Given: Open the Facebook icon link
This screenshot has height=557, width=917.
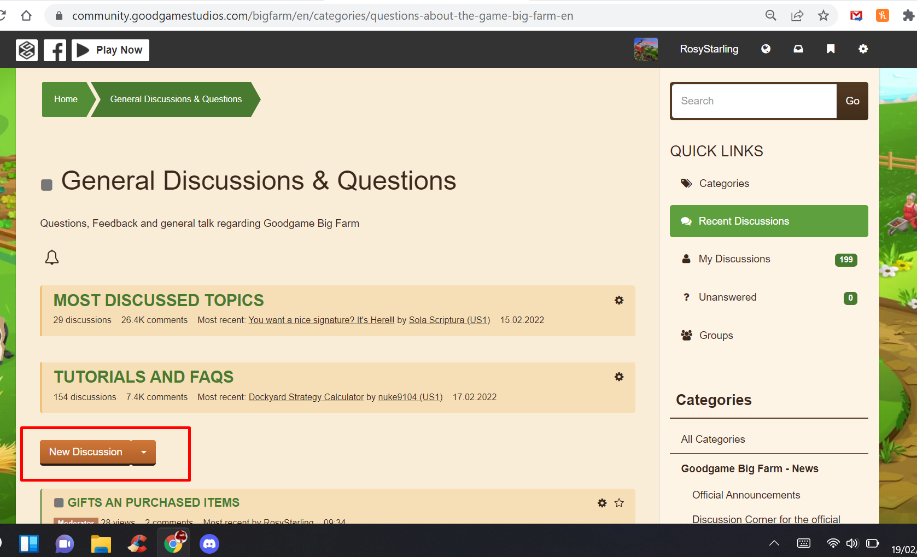Looking at the screenshot, I should (x=55, y=50).
